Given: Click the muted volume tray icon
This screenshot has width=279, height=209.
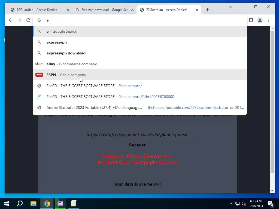Looking at the screenshot, I should 244,204.
